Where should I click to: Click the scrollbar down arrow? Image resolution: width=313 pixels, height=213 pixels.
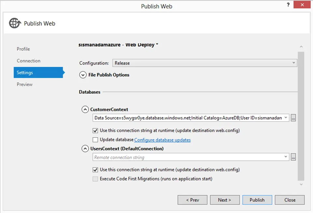coord(301,184)
